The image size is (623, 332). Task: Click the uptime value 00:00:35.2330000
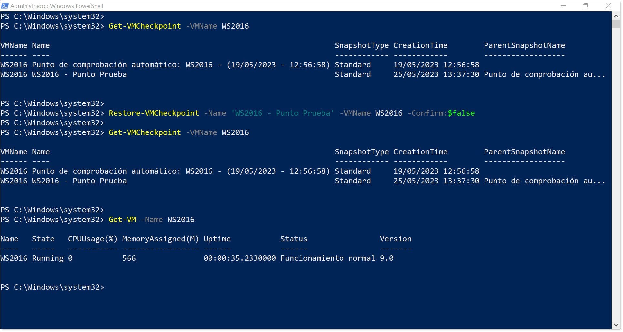pyautogui.click(x=240, y=258)
